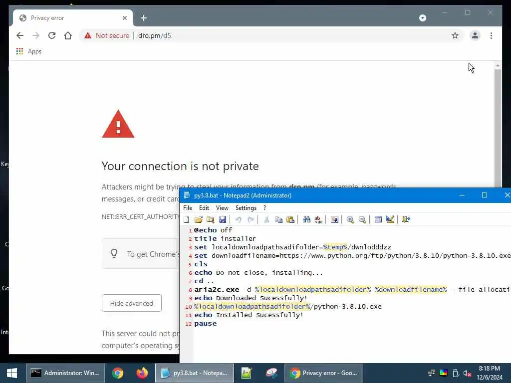
Task: Click the Customize scheme pencil icon
Action: pyautogui.click(x=390, y=219)
